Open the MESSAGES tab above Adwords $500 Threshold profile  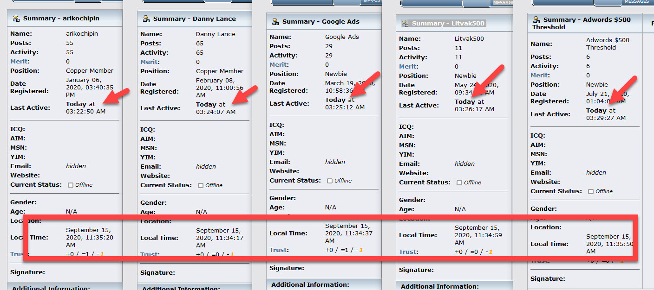click(x=637, y=2)
